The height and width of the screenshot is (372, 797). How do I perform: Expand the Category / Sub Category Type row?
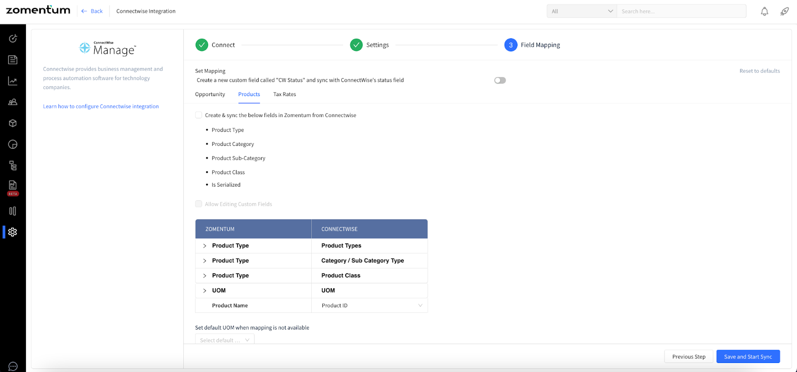point(205,261)
